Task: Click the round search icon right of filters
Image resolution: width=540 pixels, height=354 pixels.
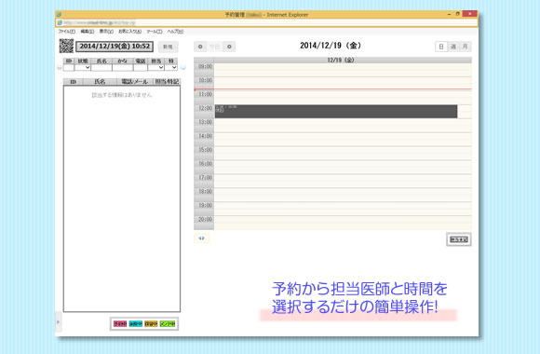Action: pyautogui.click(x=183, y=68)
